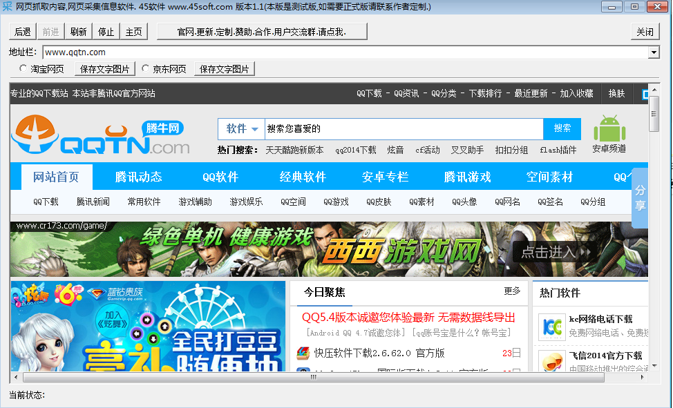673x408 pixels.
Task: Open the address bar dropdown arrow
Action: [654, 52]
